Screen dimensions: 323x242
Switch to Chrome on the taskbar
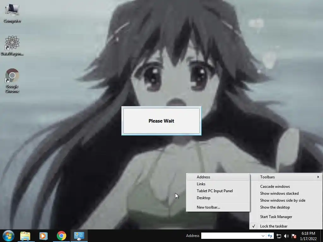tap(62, 236)
